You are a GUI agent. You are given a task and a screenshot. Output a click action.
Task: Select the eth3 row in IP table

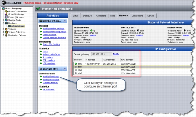tap(132, 73)
